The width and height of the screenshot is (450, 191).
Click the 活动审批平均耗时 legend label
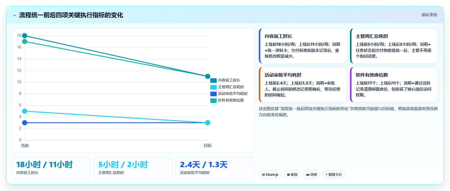click(232, 94)
